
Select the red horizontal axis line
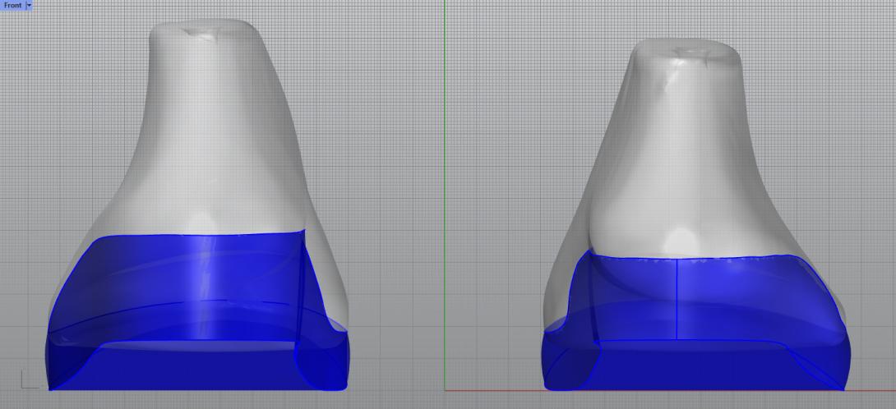coord(658,390)
